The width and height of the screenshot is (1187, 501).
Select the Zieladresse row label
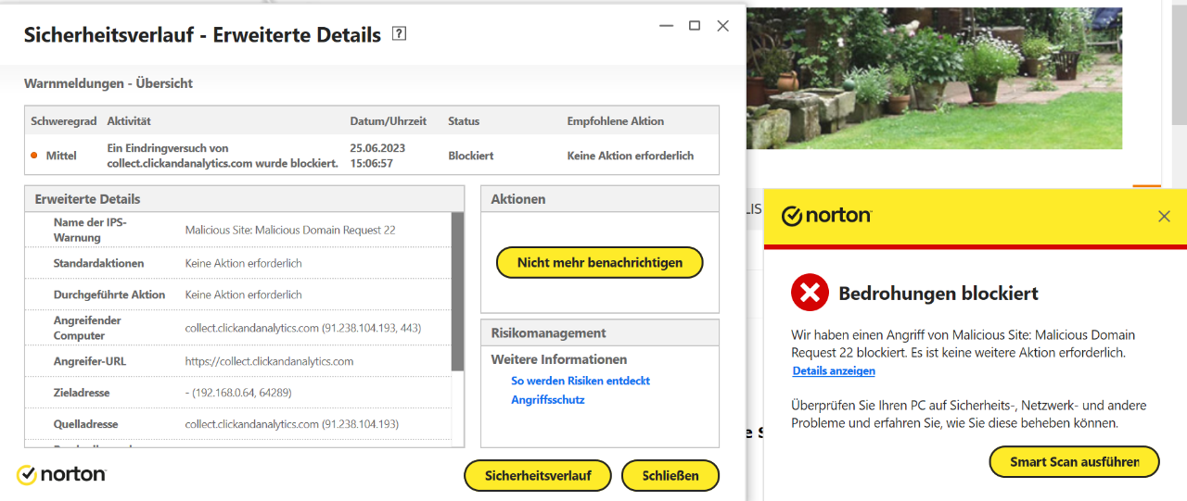point(82,393)
